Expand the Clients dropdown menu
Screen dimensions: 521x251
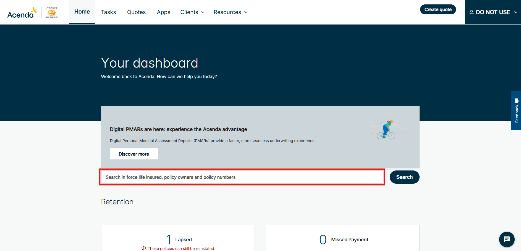pyautogui.click(x=192, y=12)
